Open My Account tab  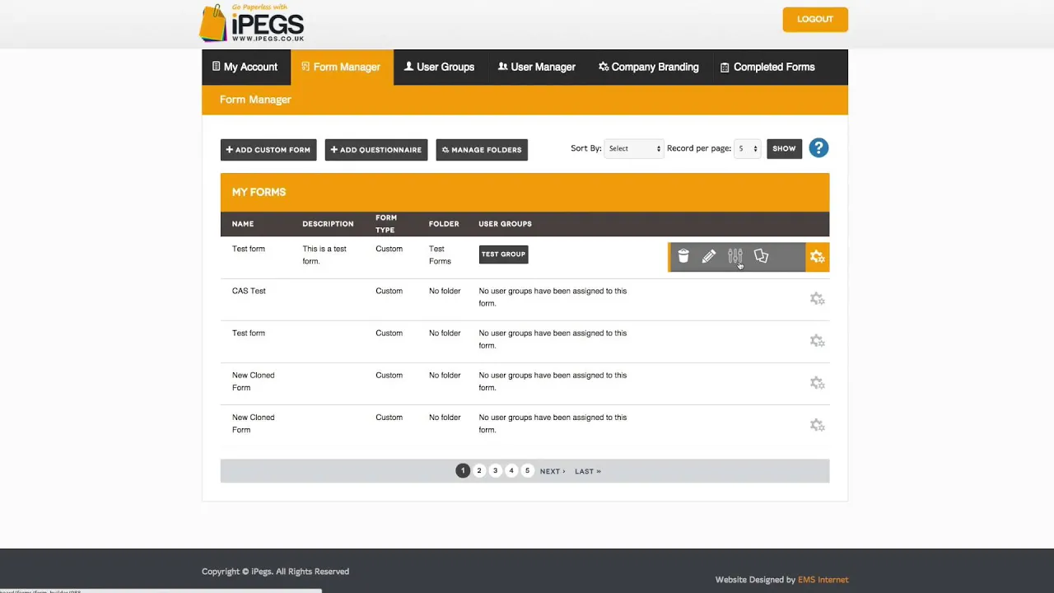click(x=245, y=67)
